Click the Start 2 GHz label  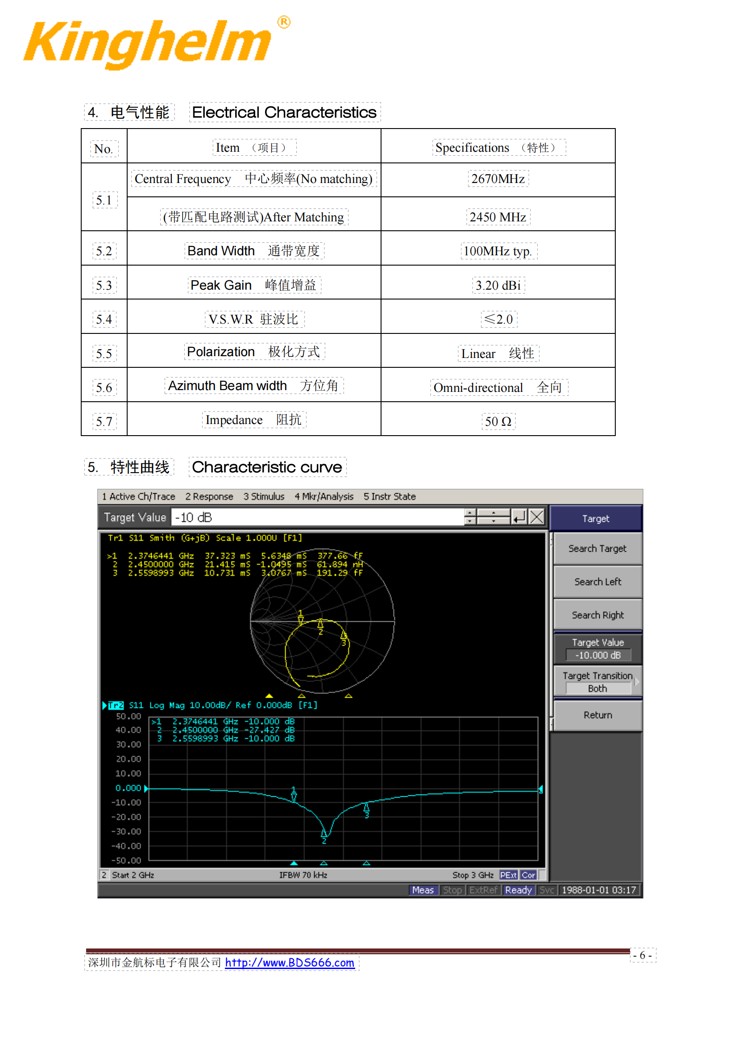tap(133, 875)
